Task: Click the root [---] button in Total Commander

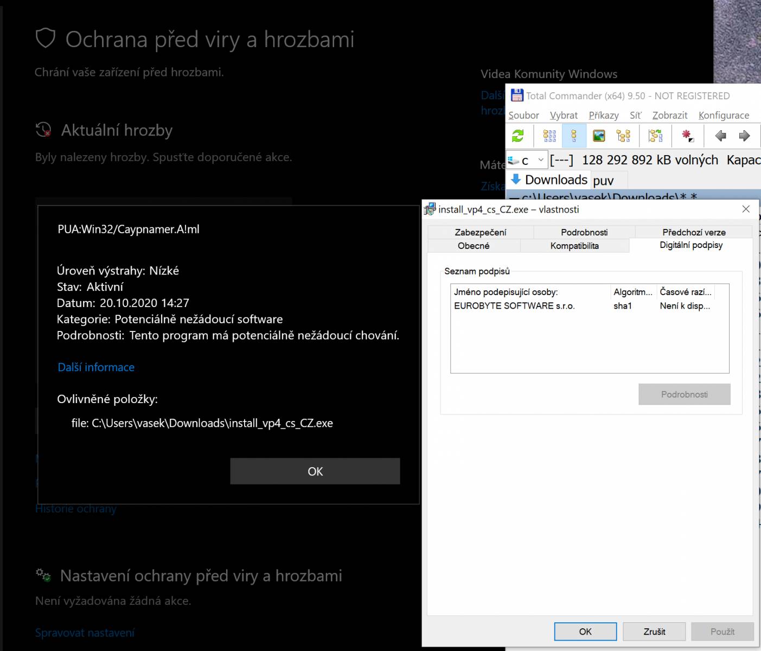Action: point(561,160)
